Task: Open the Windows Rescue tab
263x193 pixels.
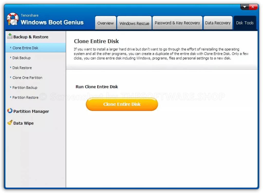Action: pyautogui.click(x=134, y=23)
